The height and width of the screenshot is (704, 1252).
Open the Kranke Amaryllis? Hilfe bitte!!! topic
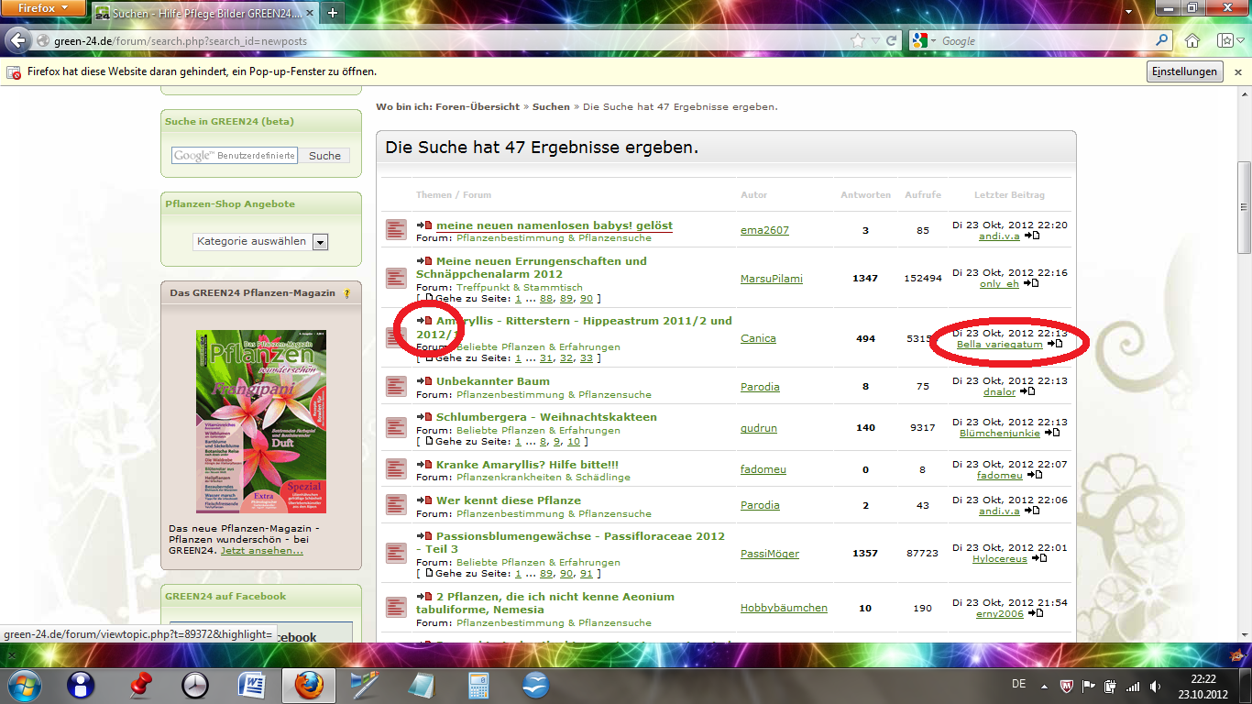(527, 465)
